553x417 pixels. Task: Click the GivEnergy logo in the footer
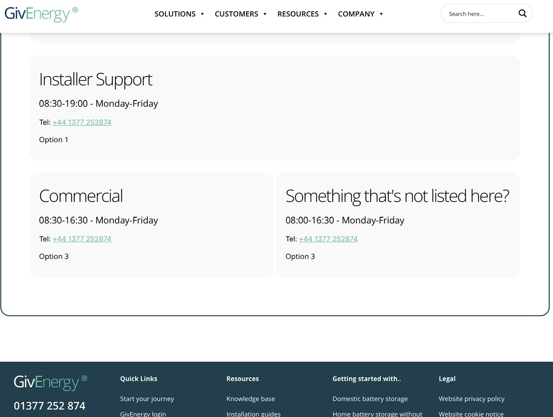tap(51, 383)
